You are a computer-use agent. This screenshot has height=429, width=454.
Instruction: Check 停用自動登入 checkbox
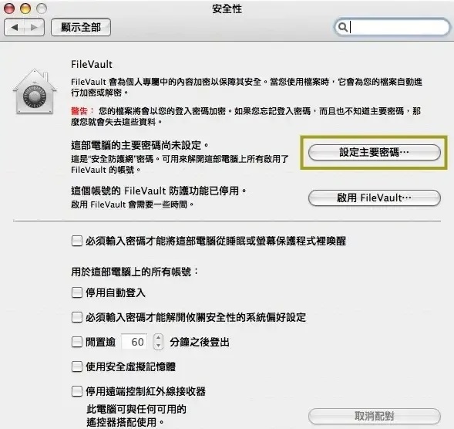pyautogui.click(x=77, y=292)
